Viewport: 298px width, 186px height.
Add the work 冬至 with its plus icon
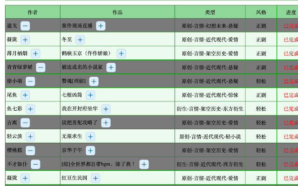click(x=80, y=40)
